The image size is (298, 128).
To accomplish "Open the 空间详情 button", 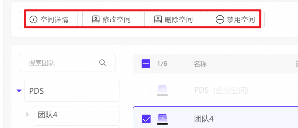I will 49,19.
